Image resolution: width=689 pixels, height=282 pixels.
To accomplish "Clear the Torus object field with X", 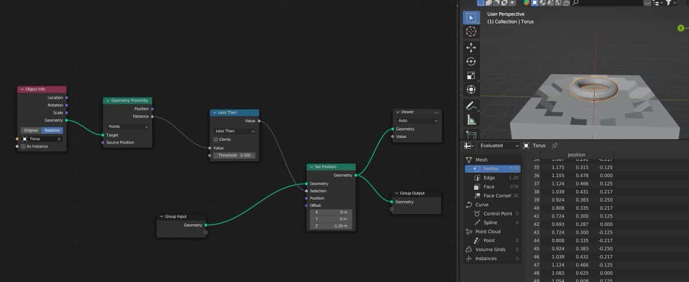I will [59, 139].
